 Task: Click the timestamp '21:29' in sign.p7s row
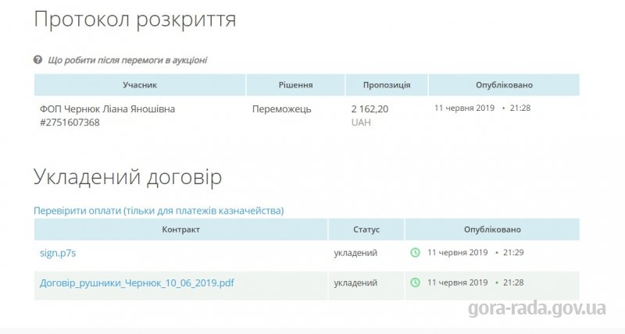point(513,252)
